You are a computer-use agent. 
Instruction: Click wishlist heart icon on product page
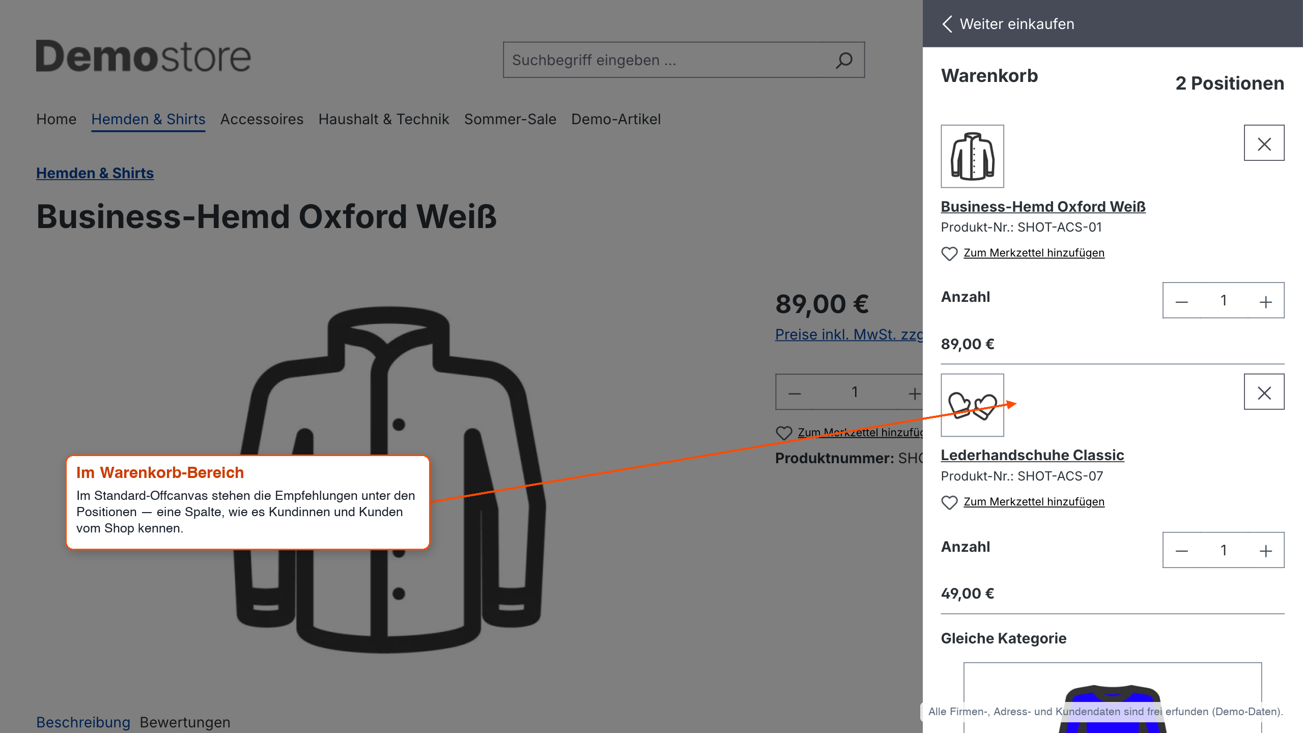click(x=784, y=433)
